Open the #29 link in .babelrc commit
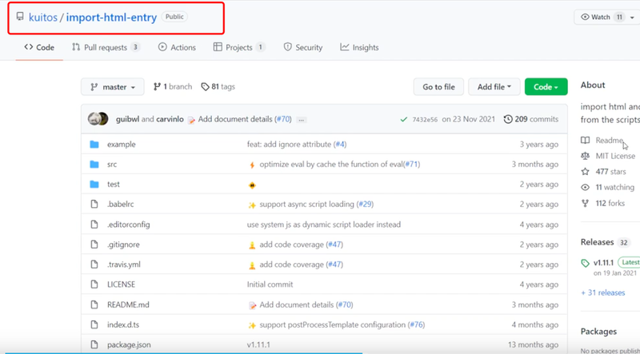640x354 pixels. [365, 205]
